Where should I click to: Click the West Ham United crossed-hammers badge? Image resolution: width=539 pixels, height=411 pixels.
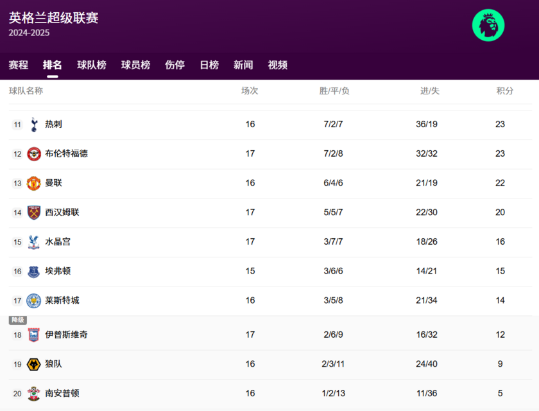[33, 212]
